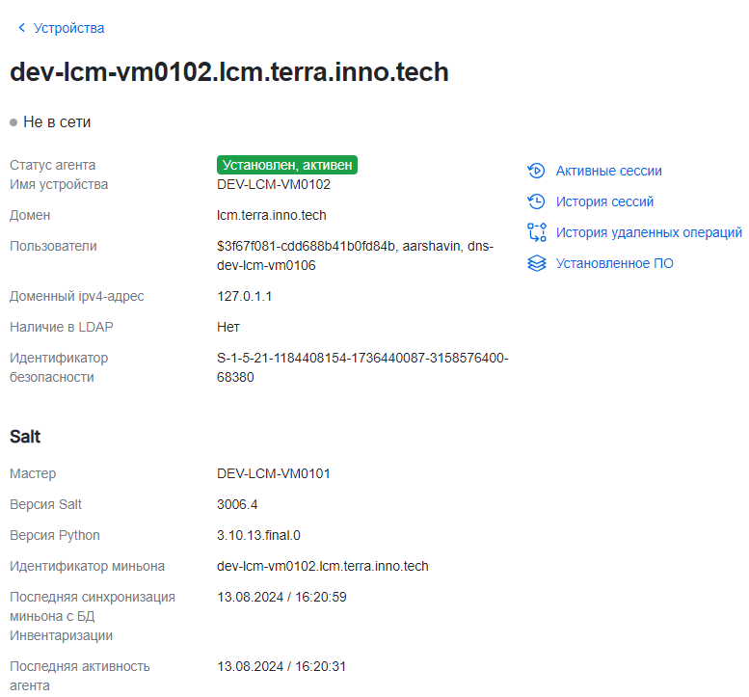Select the device name value DEV-LCM-VM0102
This screenshot has width=749, height=697.
(x=274, y=184)
